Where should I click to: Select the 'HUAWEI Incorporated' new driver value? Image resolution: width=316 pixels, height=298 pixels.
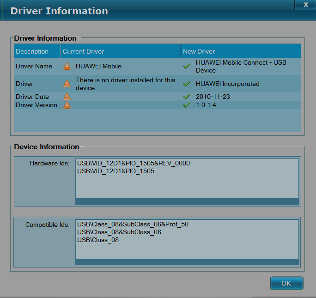tap(227, 84)
